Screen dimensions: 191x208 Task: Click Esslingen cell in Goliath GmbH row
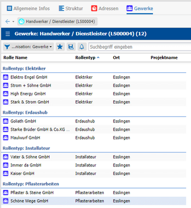click(122, 121)
